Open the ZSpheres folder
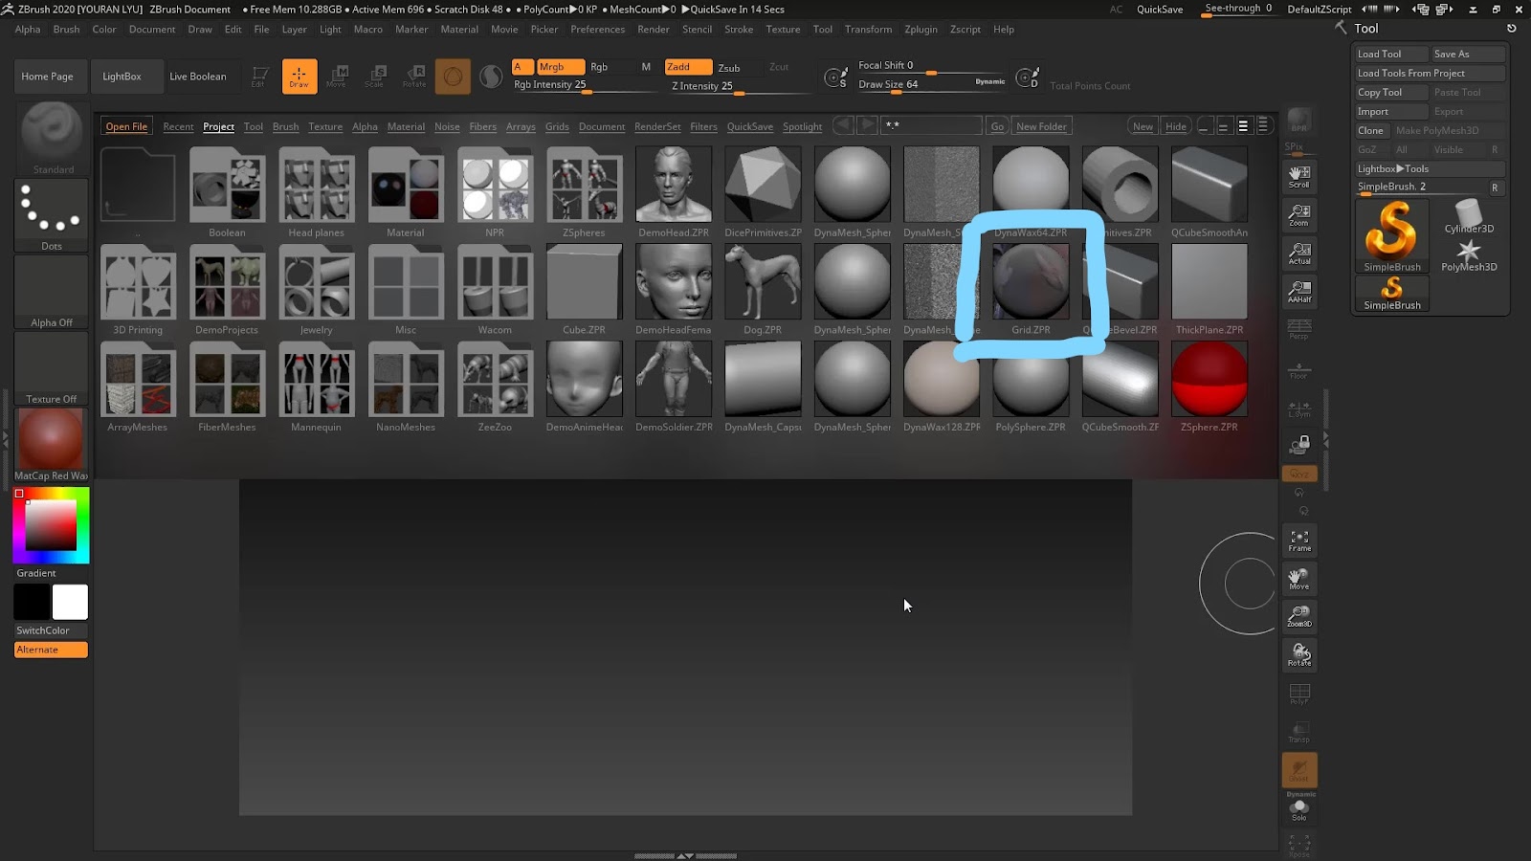The width and height of the screenshot is (1531, 861). 584,192
